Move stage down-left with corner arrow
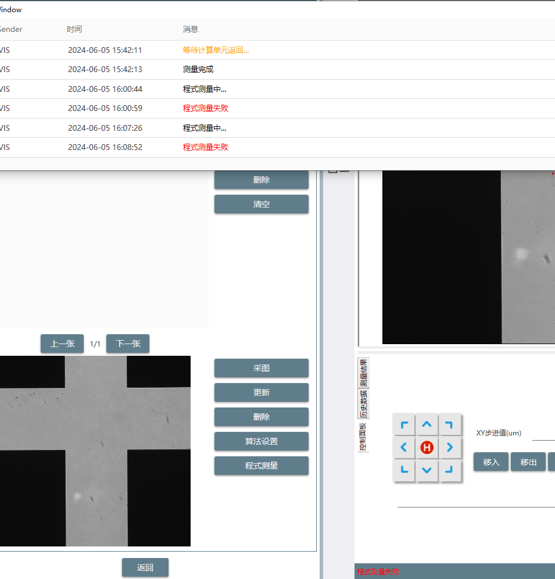 pos(404,470)
